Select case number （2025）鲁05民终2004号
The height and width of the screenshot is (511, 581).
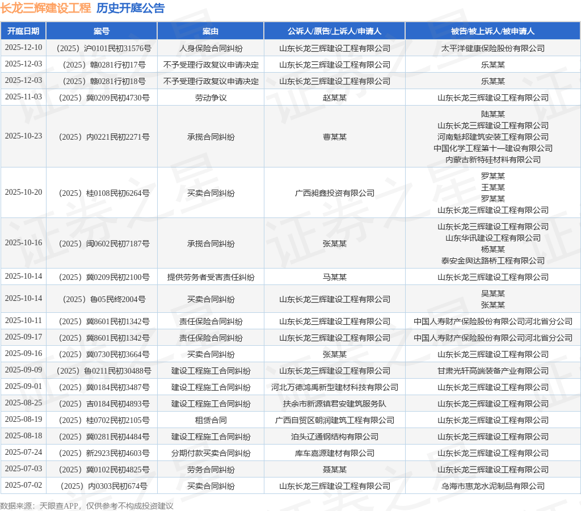click(x=102, y=299)
